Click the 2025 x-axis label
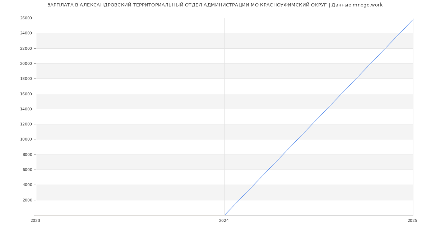431x233 pixels. [412, 221]
